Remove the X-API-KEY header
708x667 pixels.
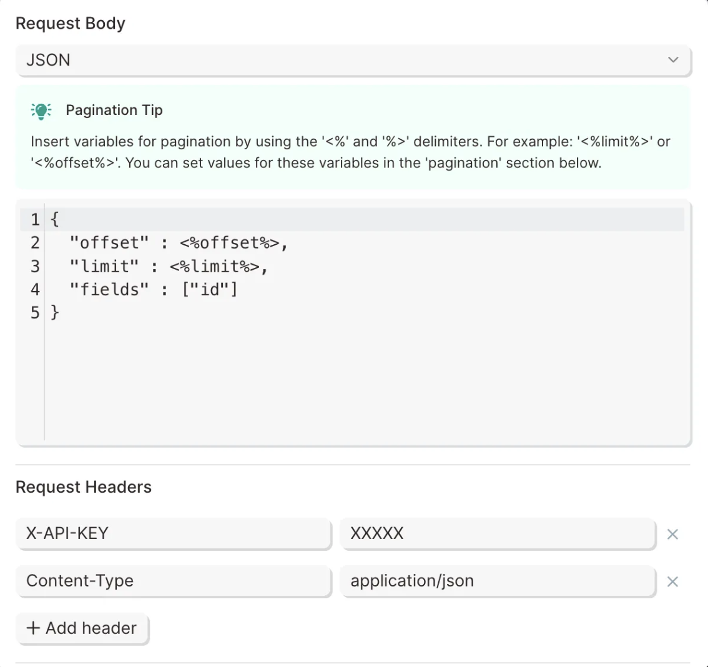tap(672, 534)
